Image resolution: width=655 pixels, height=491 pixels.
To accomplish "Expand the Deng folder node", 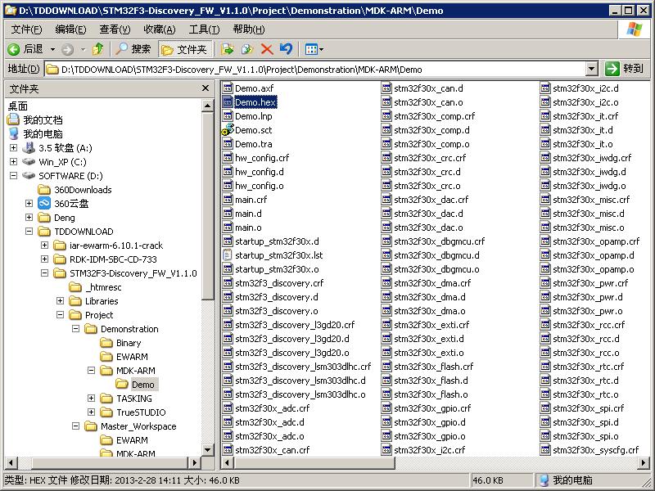I will coord(29,217).
